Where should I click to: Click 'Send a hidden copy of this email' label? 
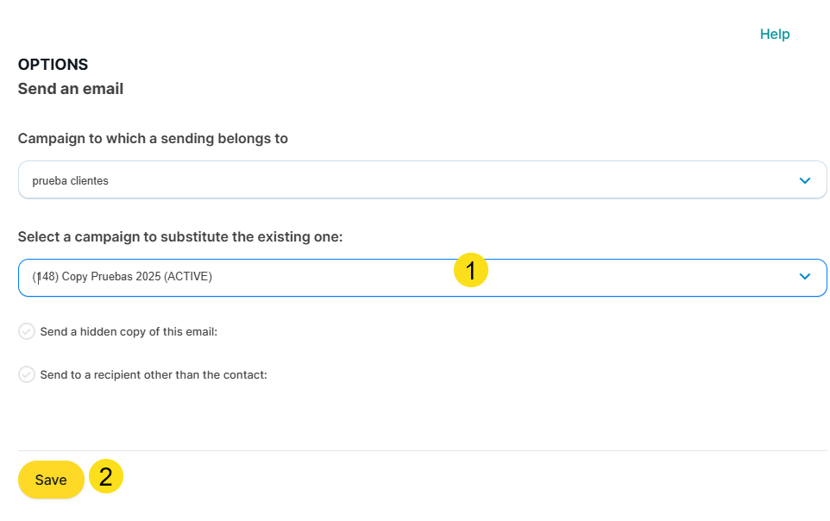coord(129,331)
